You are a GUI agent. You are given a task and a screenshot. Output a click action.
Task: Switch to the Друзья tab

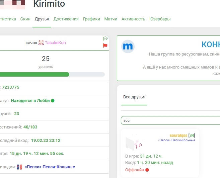[42, 19]
